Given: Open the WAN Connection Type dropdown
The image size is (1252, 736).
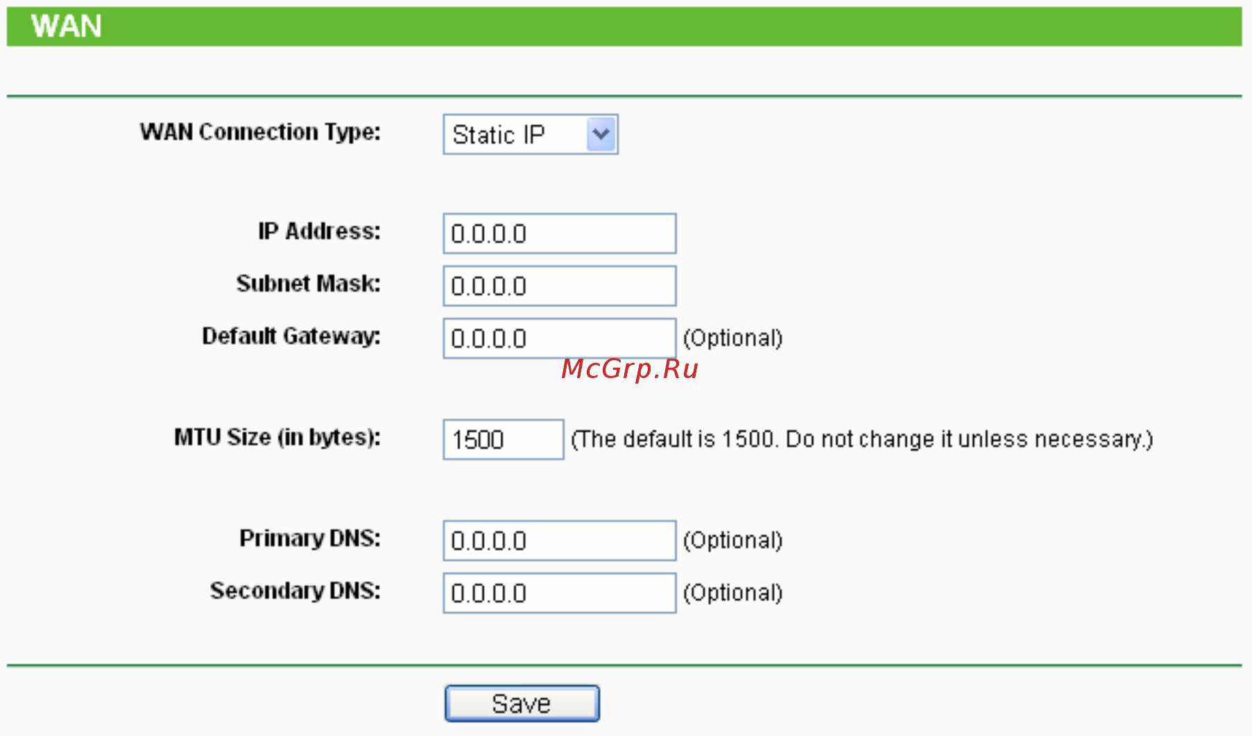Looking at the screenshot, I should coord(531,135).
